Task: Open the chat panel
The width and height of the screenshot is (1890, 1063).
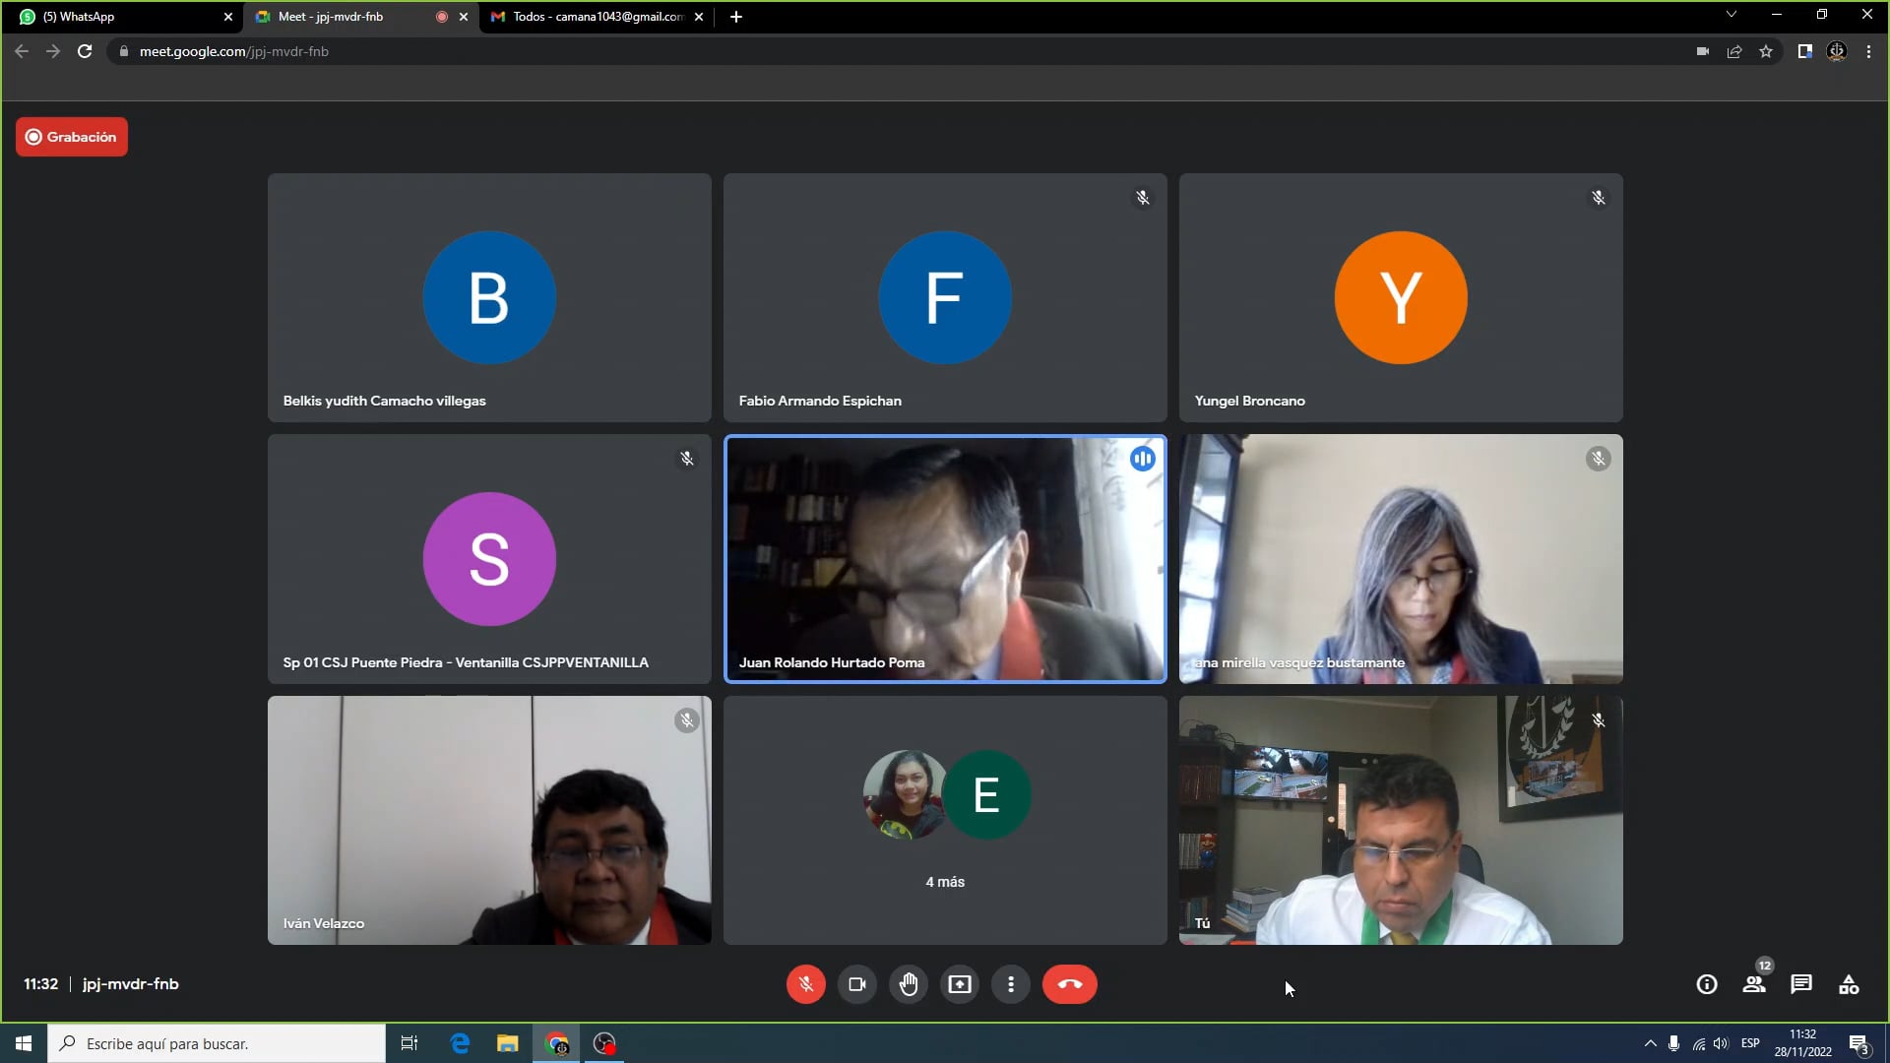Action: pos(1801,984)
